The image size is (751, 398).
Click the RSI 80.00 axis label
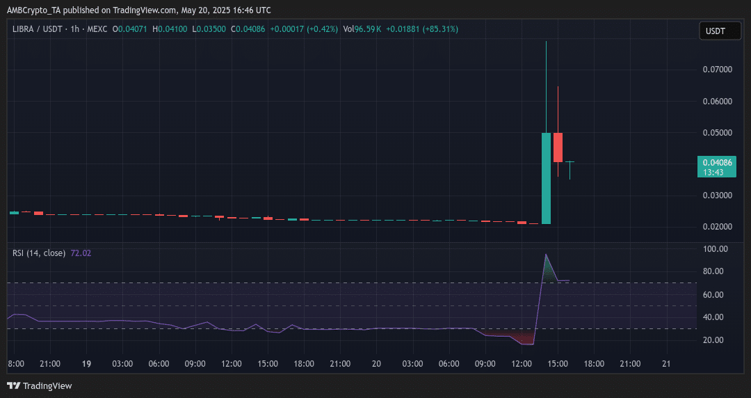[x=713, y=271]
